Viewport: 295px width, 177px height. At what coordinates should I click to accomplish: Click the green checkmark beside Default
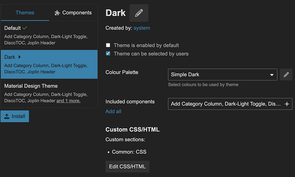(x=25, y=28)
